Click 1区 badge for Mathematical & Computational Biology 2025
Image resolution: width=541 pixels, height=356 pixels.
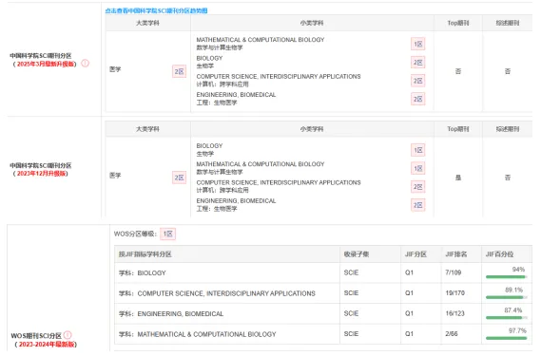tap(417, 44)
